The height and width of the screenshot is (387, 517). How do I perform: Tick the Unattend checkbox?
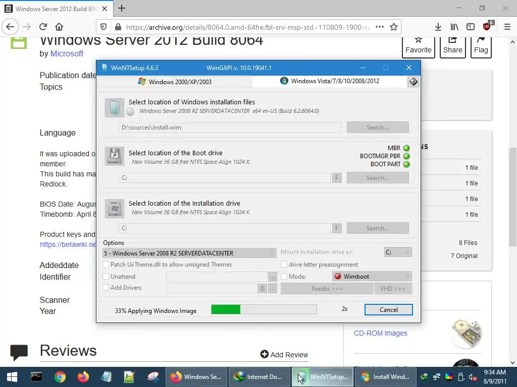pos(106,277)
